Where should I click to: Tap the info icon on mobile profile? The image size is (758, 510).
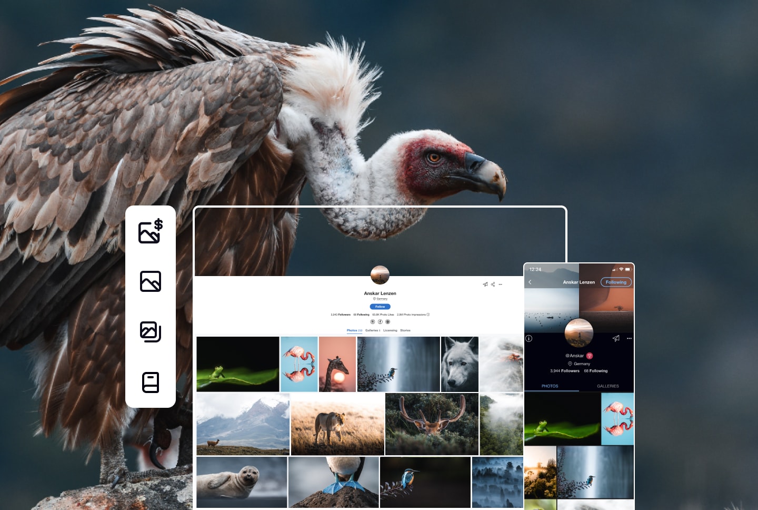(529, 338)
